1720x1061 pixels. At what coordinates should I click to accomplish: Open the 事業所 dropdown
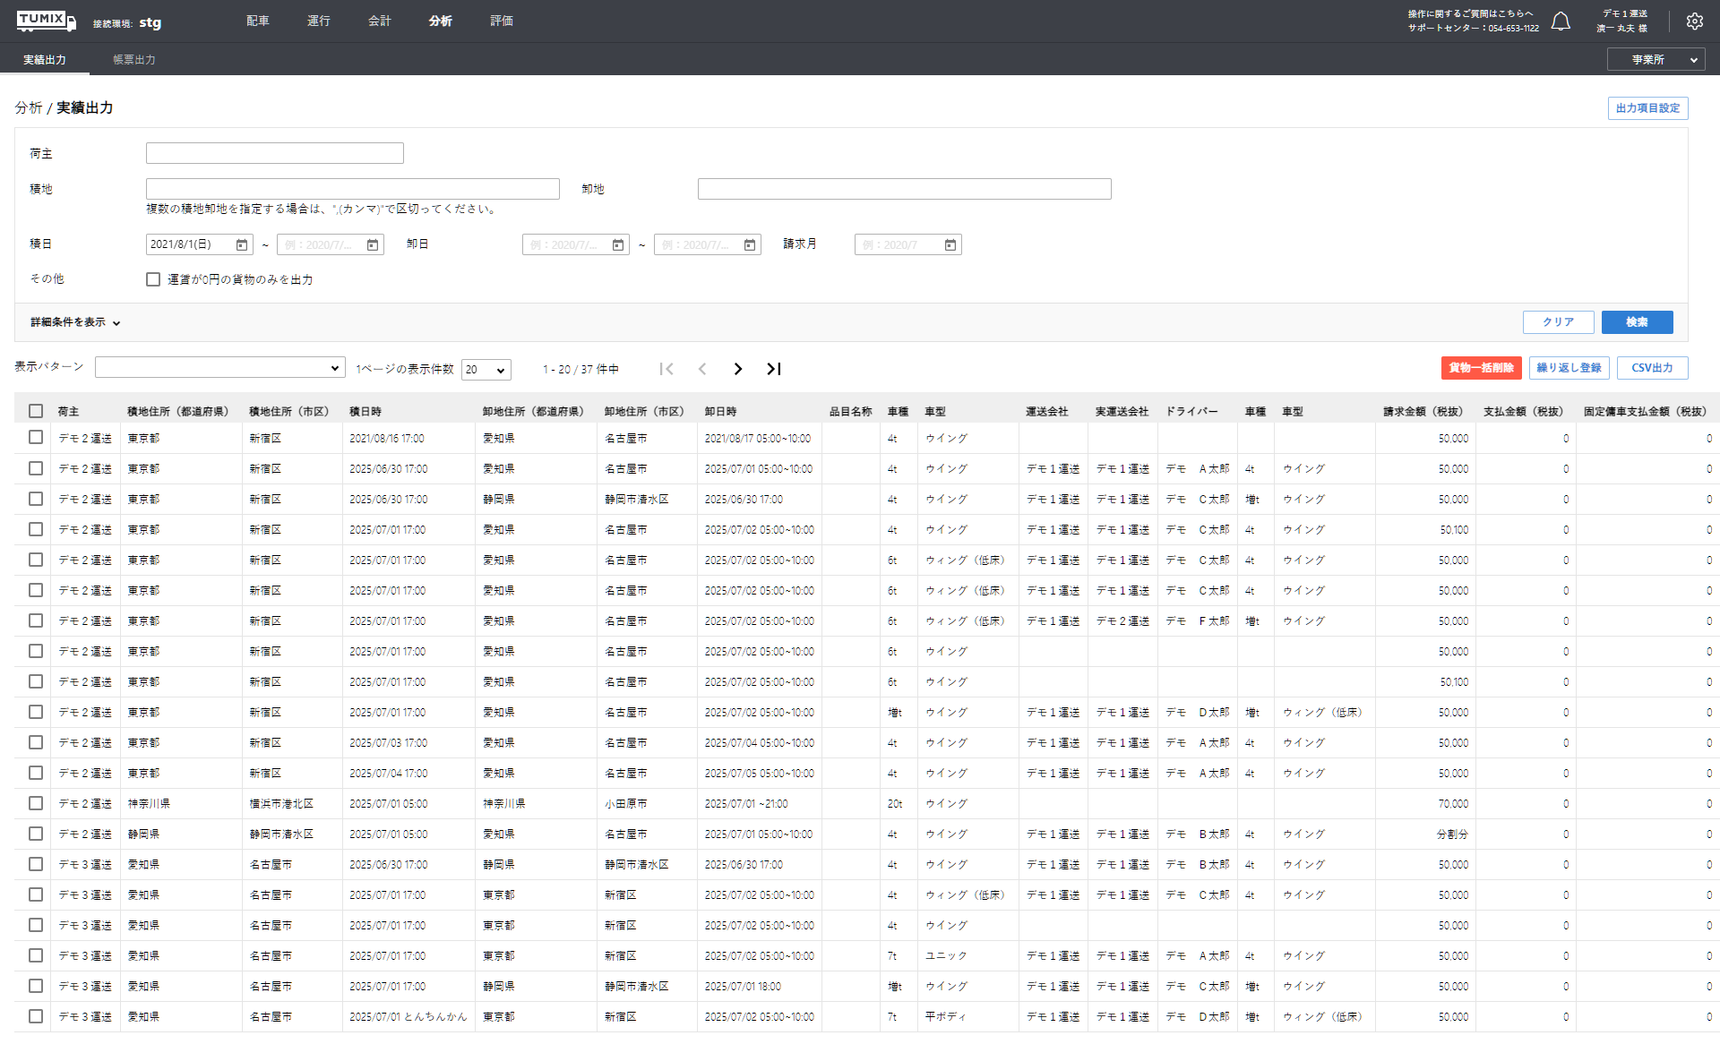tap(1655, 60)
